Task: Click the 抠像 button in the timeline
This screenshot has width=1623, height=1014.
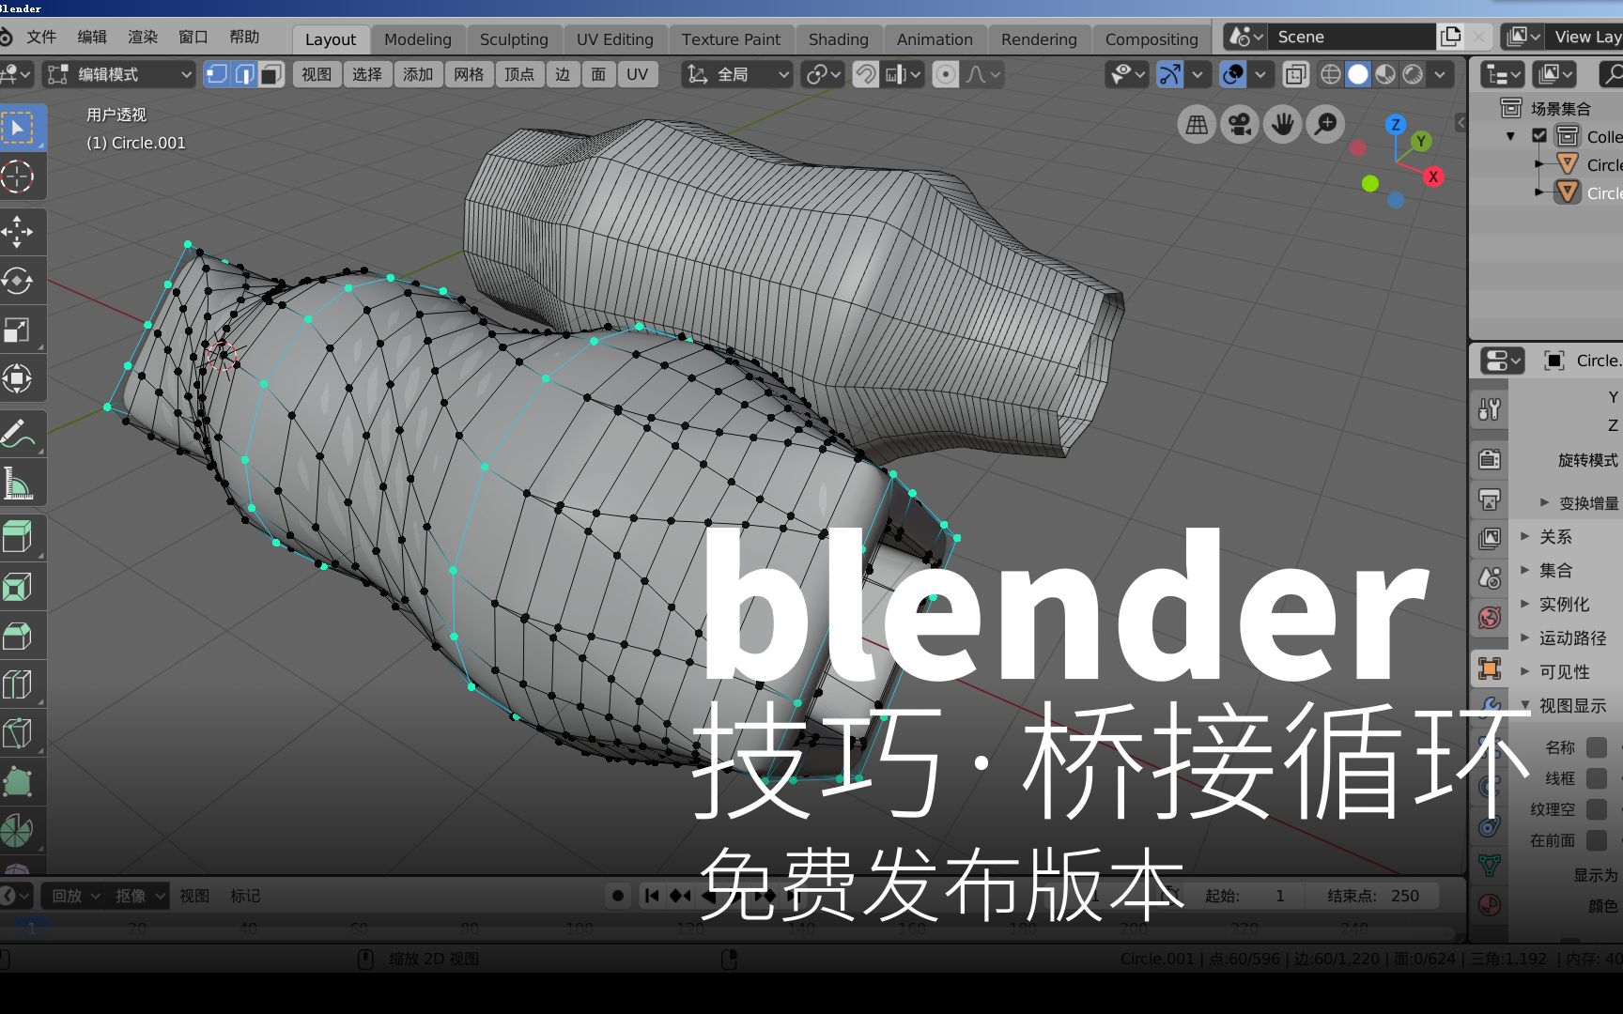Action: pyautogui.click(x=132, y=896)
